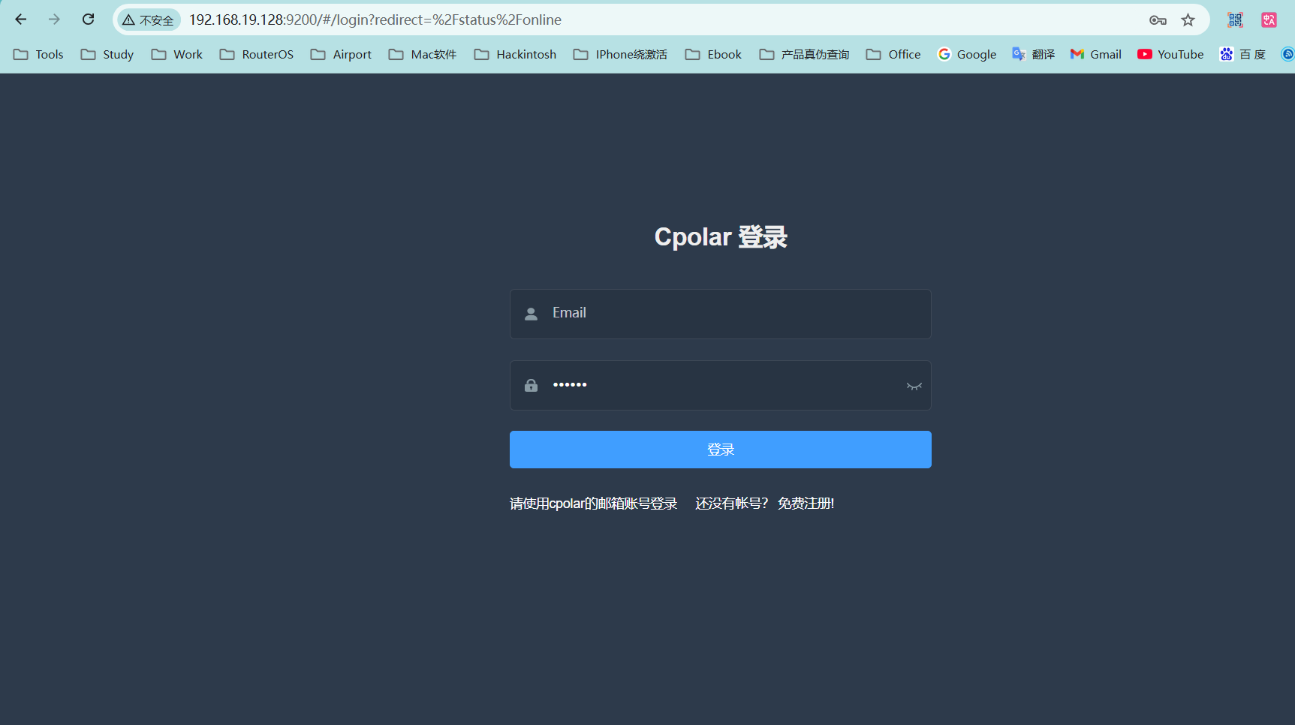The width and height of the screenshot is (1295, 725).
Task: Click the lock icon in the password field
Action: [x=531, y=385]
